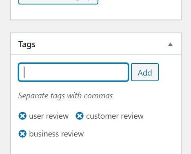Click the word "review" in business review
The height and width of the screenshot is (154, 191).
(73, 134)
